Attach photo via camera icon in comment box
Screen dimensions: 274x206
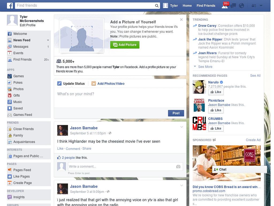pyautogui.click(x=178, y=167)
